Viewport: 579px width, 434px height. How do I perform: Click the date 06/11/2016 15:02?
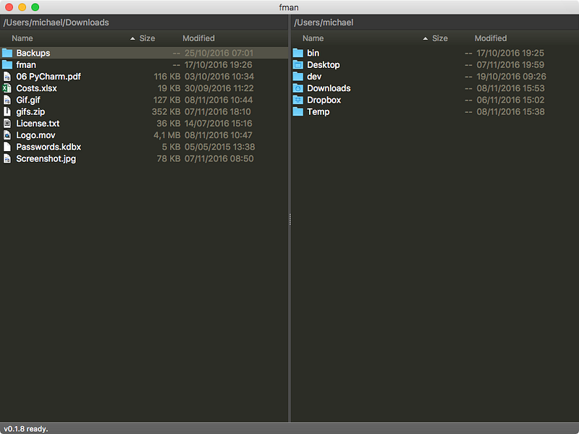pos(511,100)
